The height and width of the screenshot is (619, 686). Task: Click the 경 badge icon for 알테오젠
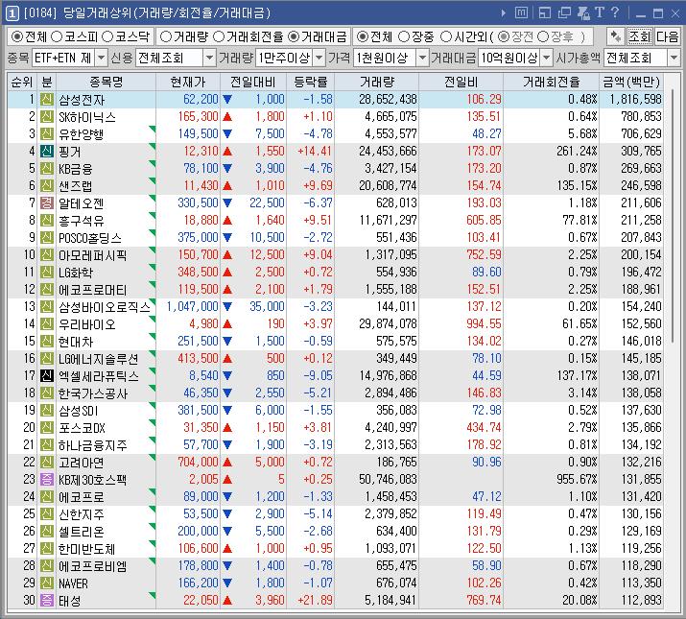(x=47, y=203)
